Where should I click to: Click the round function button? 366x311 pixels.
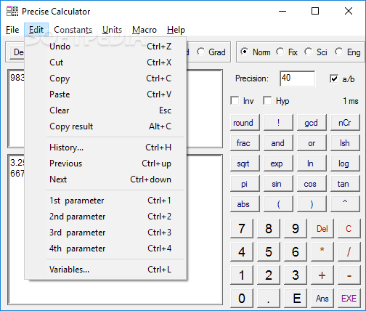click(245, 123)
